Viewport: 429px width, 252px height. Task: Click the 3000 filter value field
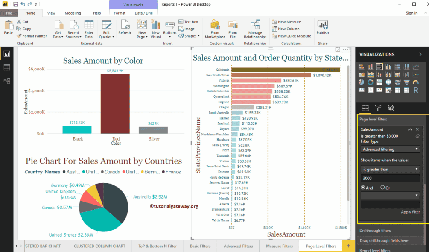coord(390,178)
